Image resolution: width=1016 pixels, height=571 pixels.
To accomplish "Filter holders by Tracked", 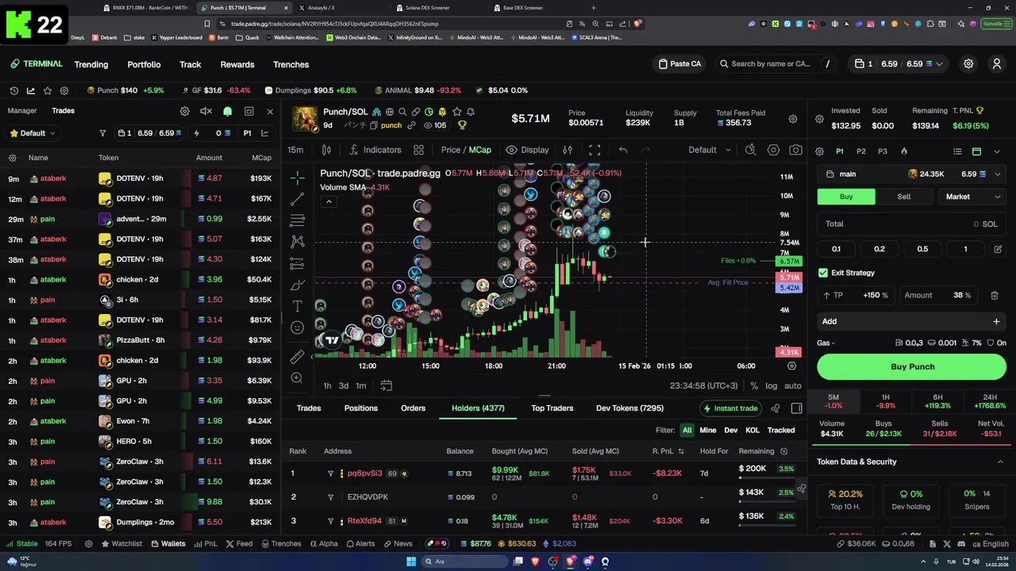I will 781,431.
